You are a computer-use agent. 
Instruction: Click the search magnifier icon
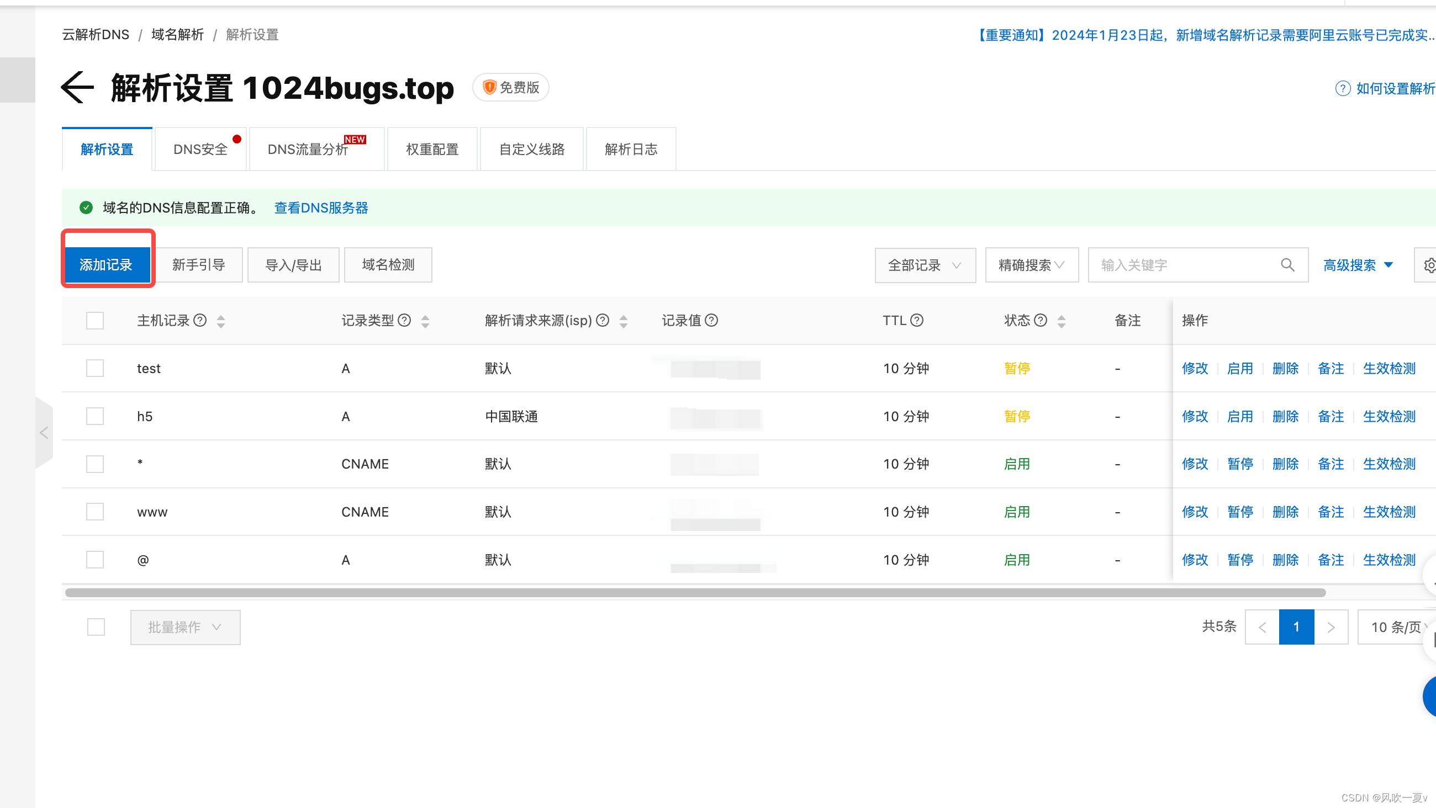tap(1288, 265)
